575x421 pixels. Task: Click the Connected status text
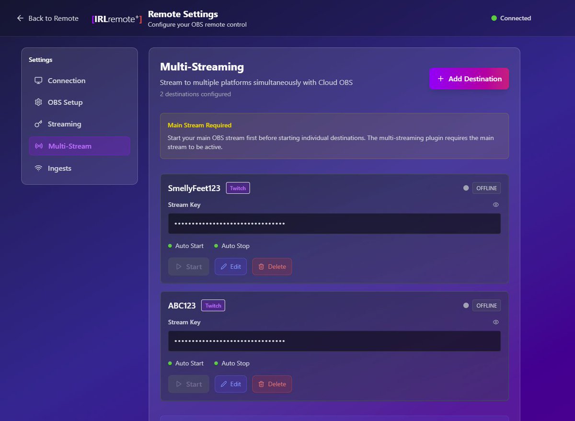[516, 18]
